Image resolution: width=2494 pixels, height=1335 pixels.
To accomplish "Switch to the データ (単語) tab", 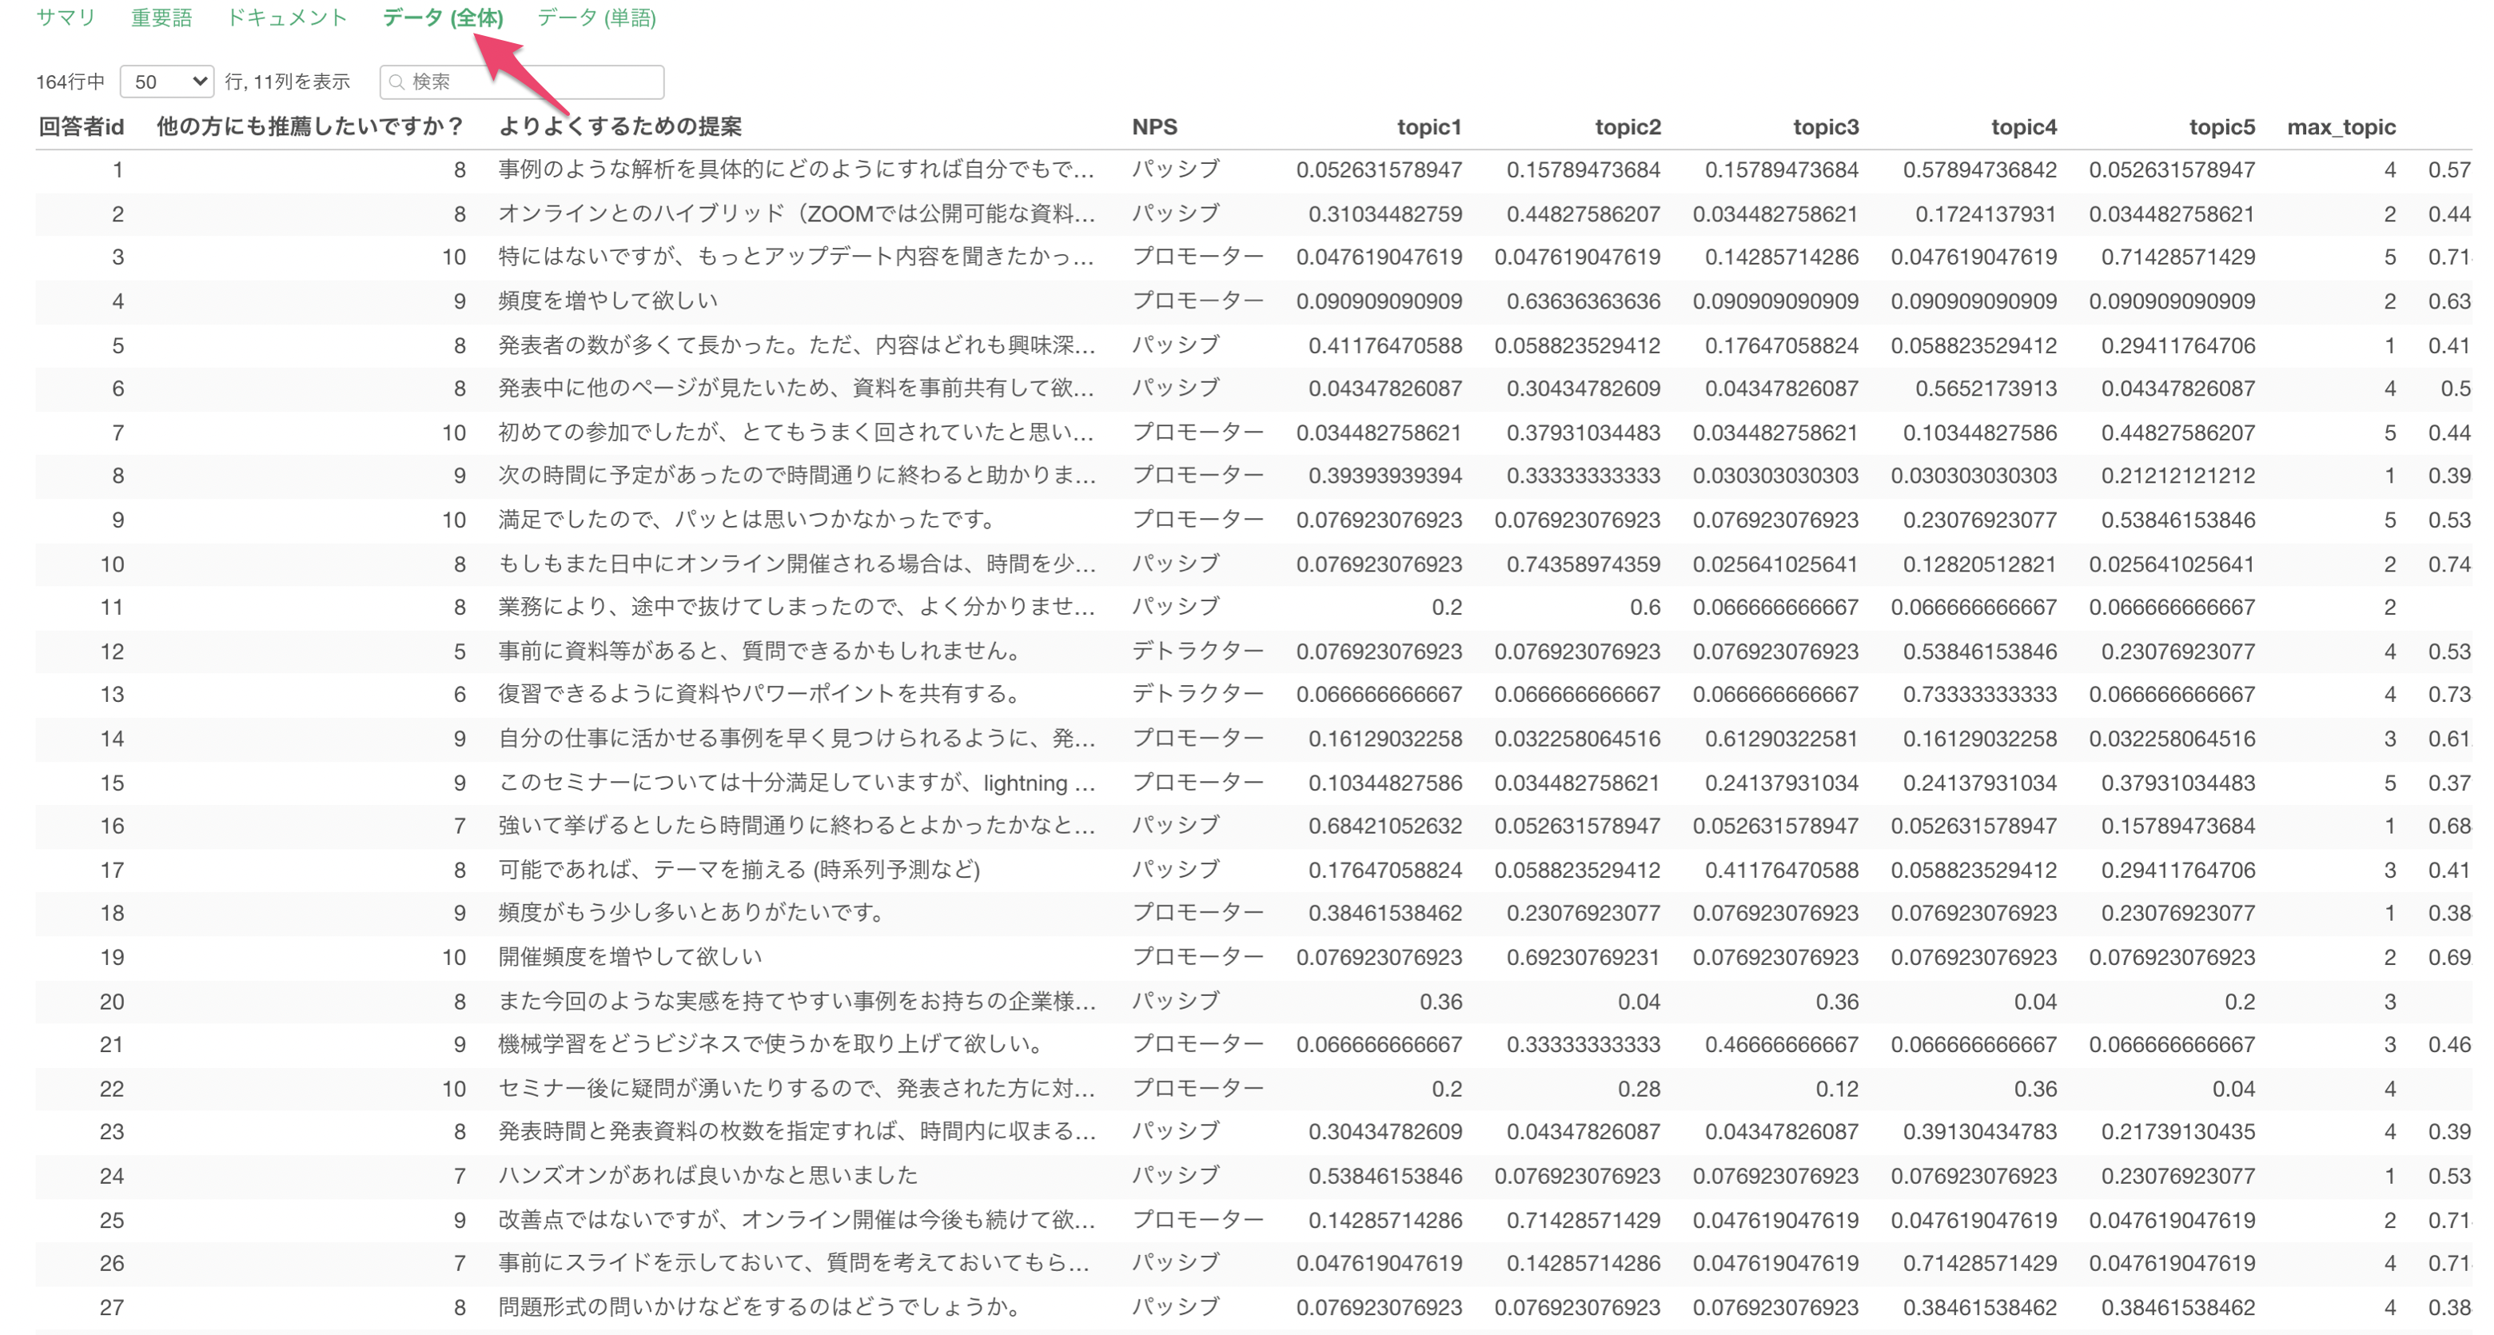I will point(596,18).
